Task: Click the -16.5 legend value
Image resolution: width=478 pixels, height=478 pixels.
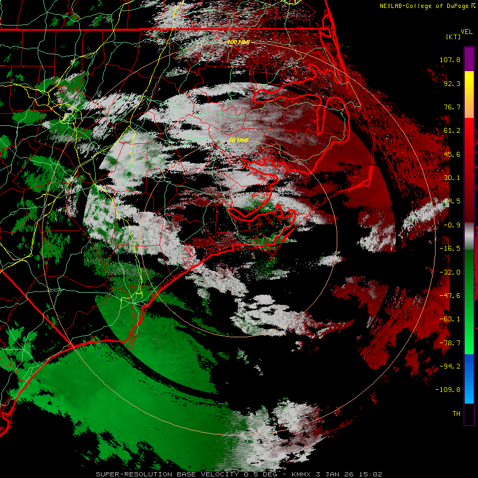Action: tap(450, 249)
